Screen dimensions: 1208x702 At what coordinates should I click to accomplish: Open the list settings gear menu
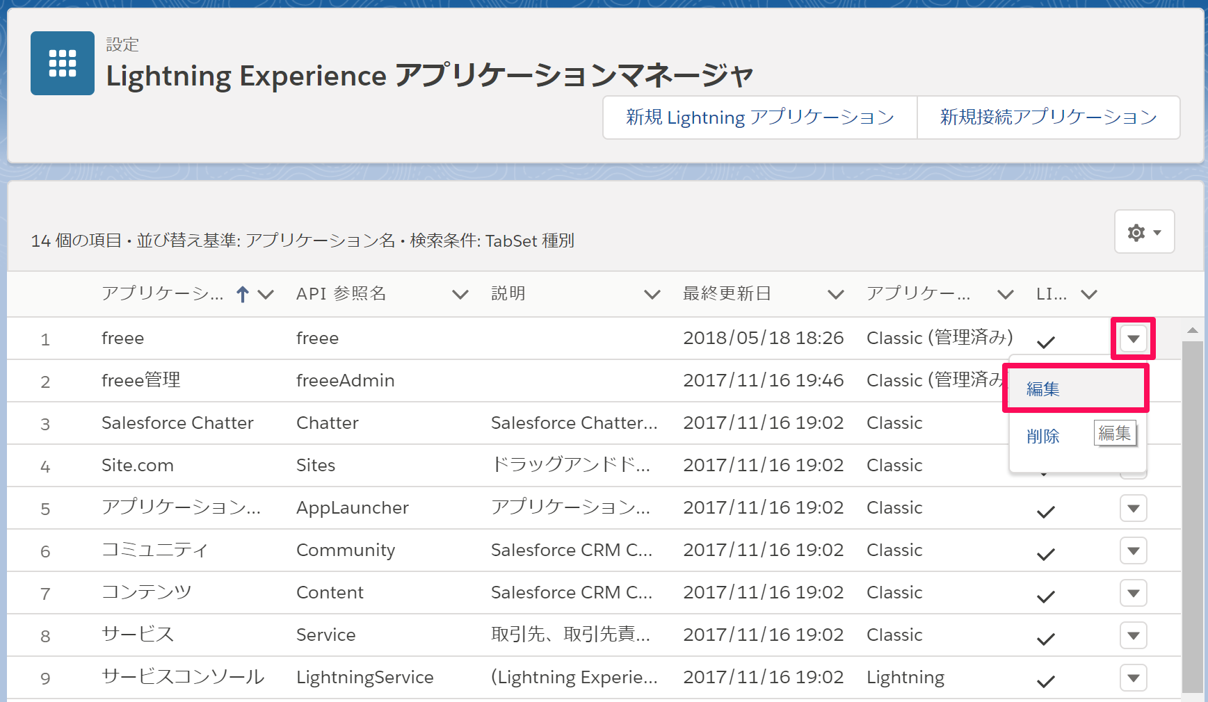[x=1144, y=232]
